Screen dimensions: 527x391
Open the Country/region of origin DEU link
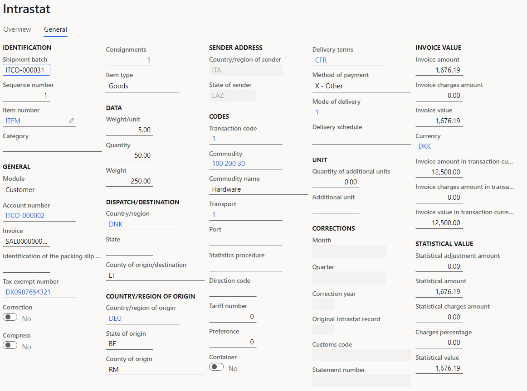[x=115, y=318]
